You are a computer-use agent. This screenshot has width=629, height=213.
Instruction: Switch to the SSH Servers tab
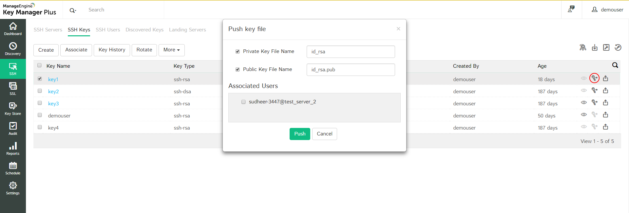[48, 30]
